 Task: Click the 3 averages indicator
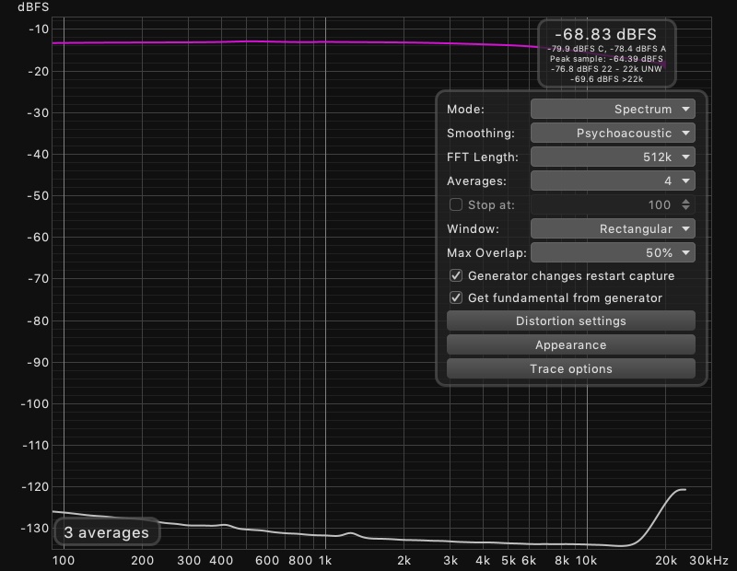point(106,532)
